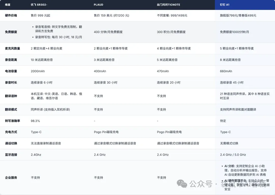This screenshot has height=195, width=275.
Task: Select the 待定 cell
Action: pyautogui.click(x=223, y=121)
